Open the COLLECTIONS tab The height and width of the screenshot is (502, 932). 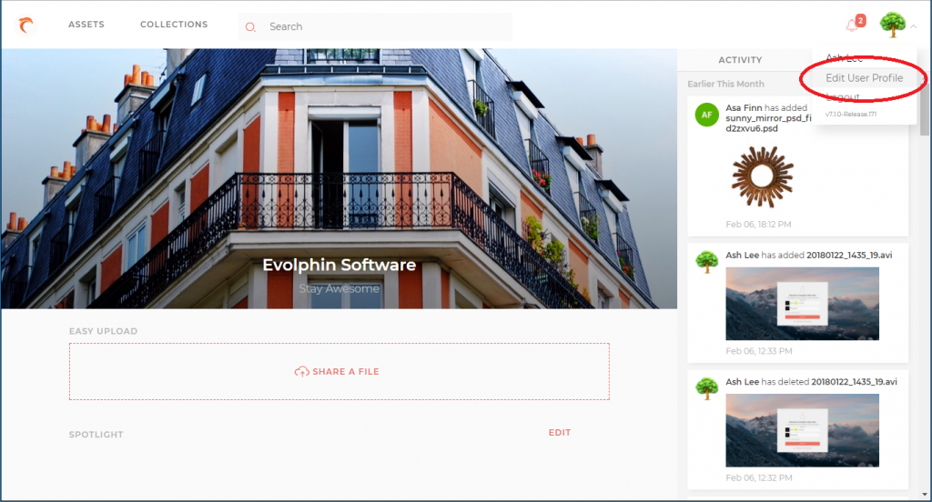(174, 25)
